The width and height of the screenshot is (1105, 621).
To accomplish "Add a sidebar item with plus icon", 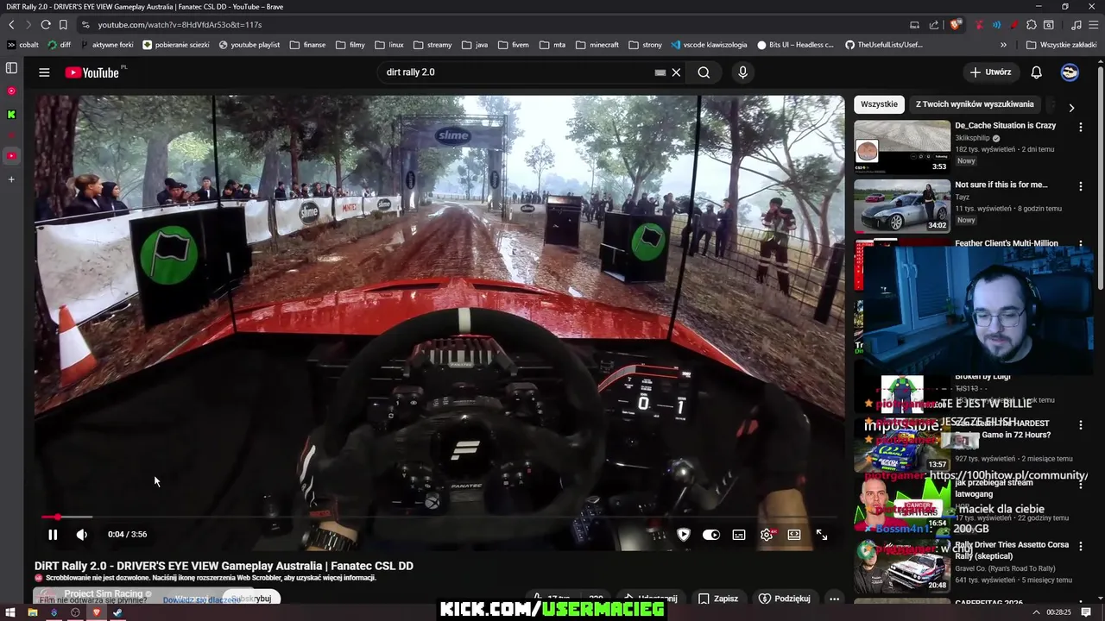I will point(11,179).
